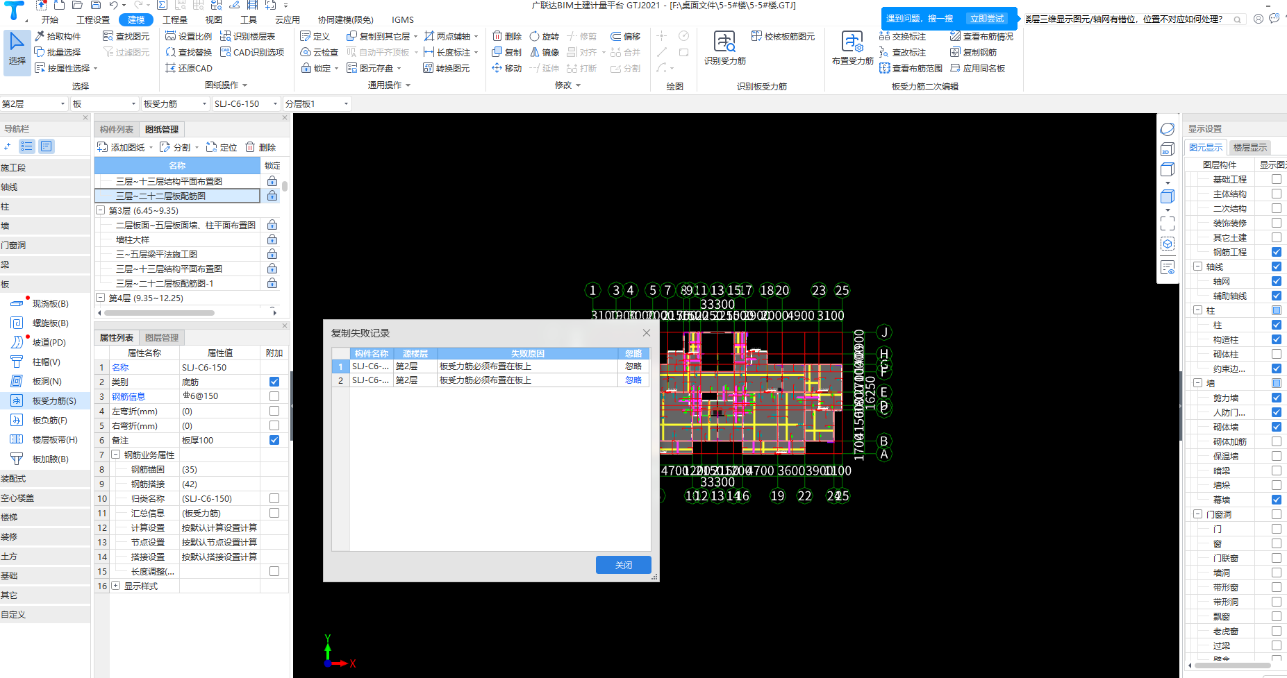The width and height of the screenshot is (1287, 678).
Task: Toggle the 钢筋信息 additional checkbox
Action: pos(274,396)
